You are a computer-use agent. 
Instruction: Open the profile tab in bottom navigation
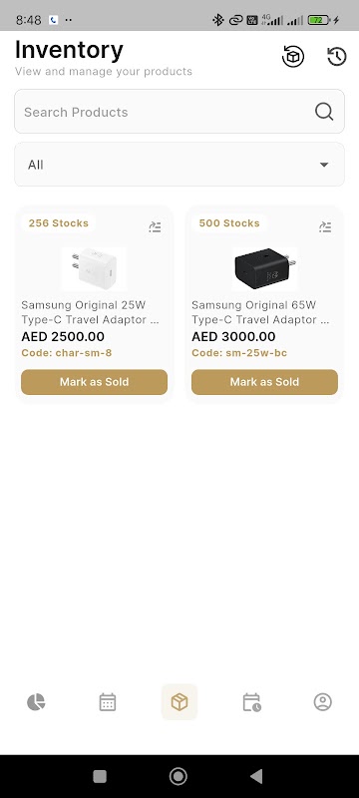(x=323, y=702)
